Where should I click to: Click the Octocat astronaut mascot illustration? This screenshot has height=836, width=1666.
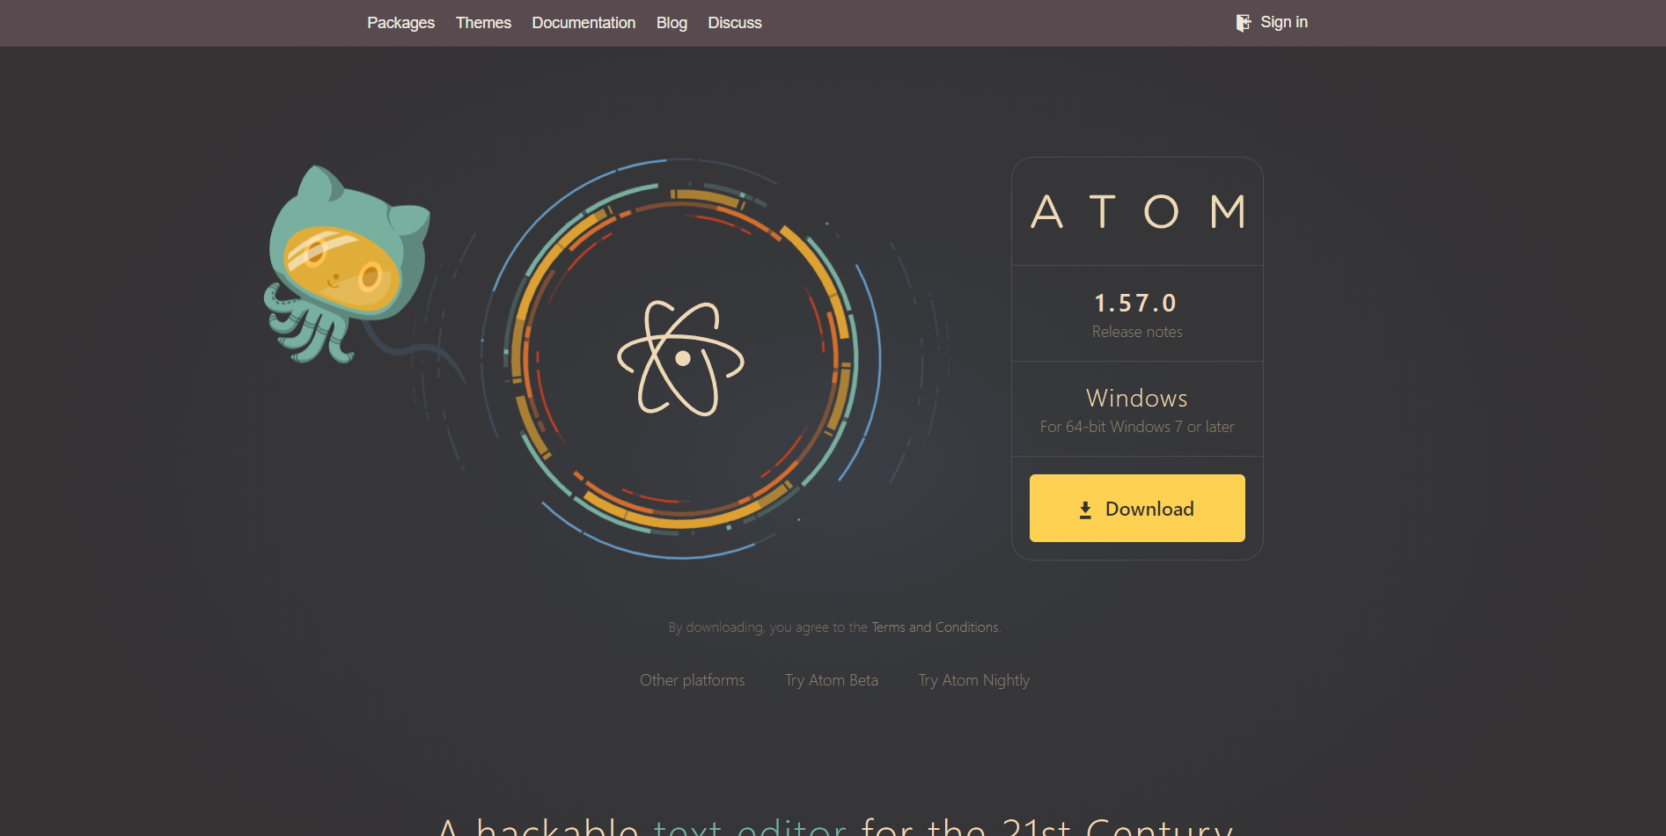tap(349, 264)
